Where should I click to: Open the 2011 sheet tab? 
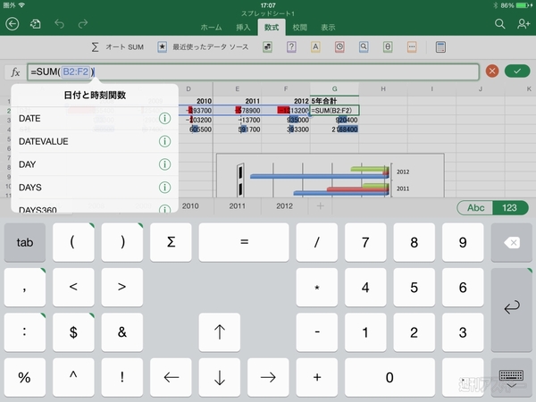(x=238, y=206)
